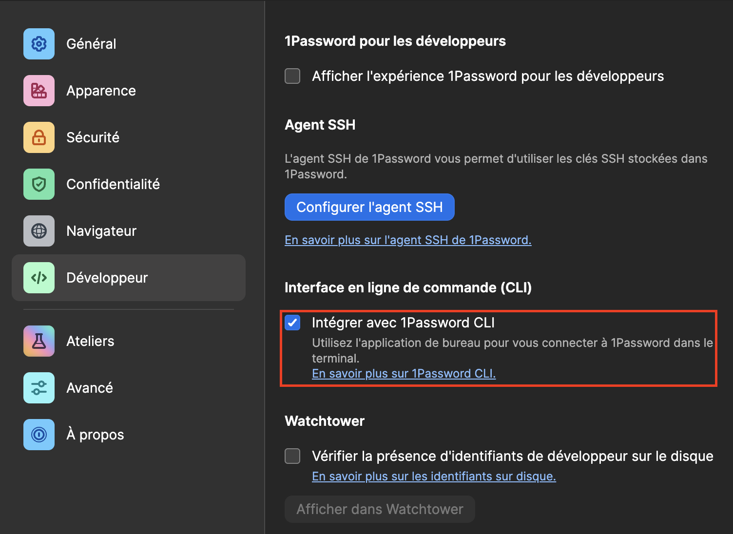733x534 pixels.
Task: Open the Navigateur settings section
Action: click(x=101, y=231)
